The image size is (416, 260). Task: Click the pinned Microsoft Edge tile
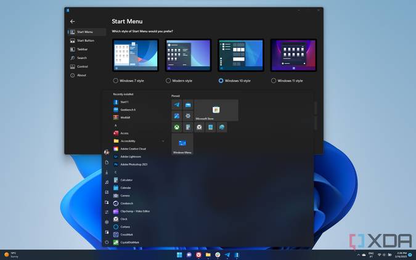coord(222,128)
